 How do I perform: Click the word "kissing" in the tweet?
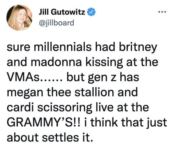(x=104, y=62)
